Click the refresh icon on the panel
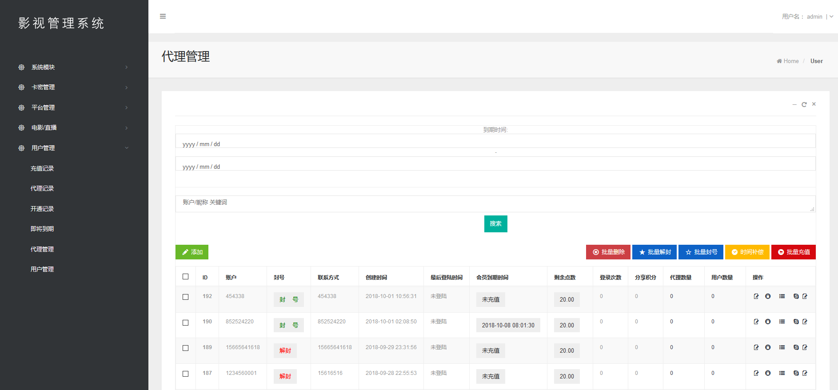This screenshot has width=838, height=390. tap(804, 104)
